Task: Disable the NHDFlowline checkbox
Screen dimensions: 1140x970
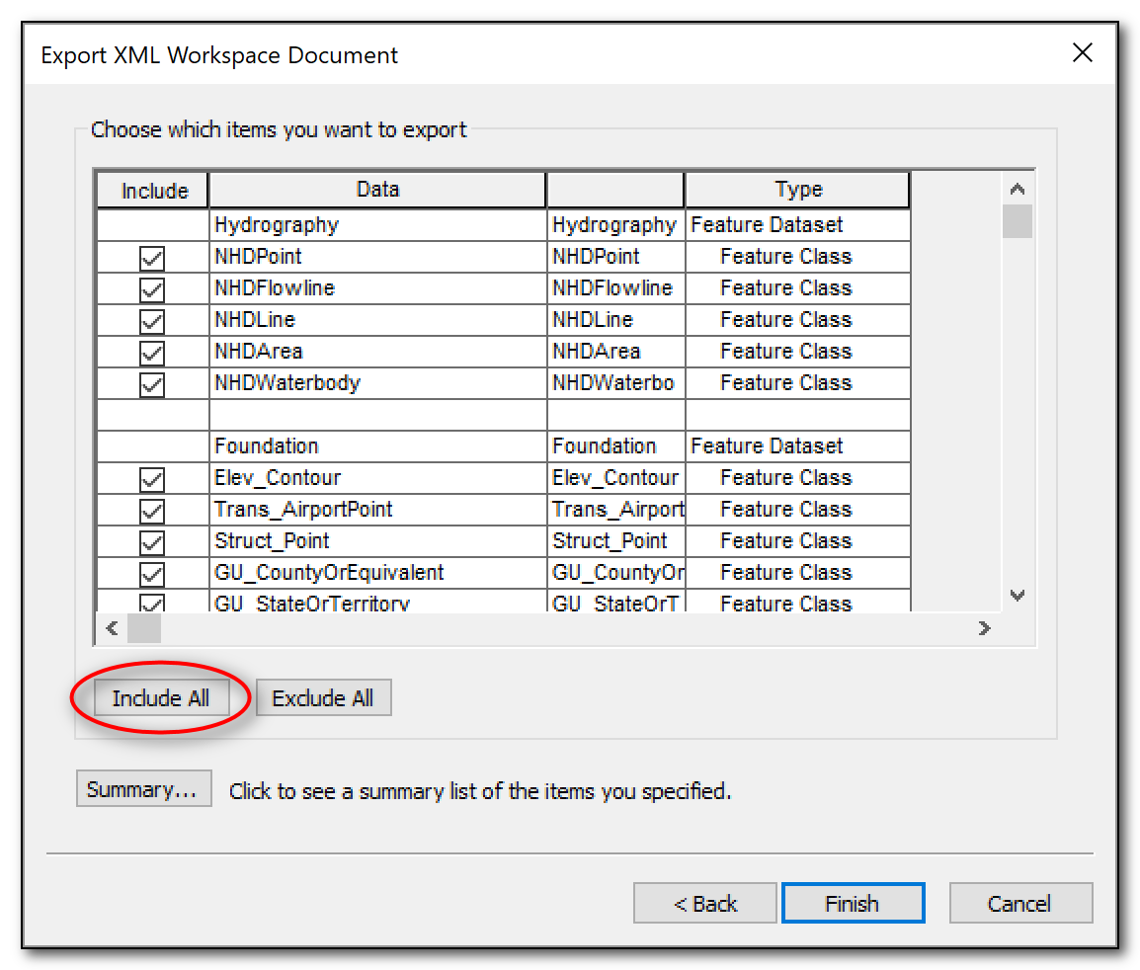Action: (x=151, y=287)
